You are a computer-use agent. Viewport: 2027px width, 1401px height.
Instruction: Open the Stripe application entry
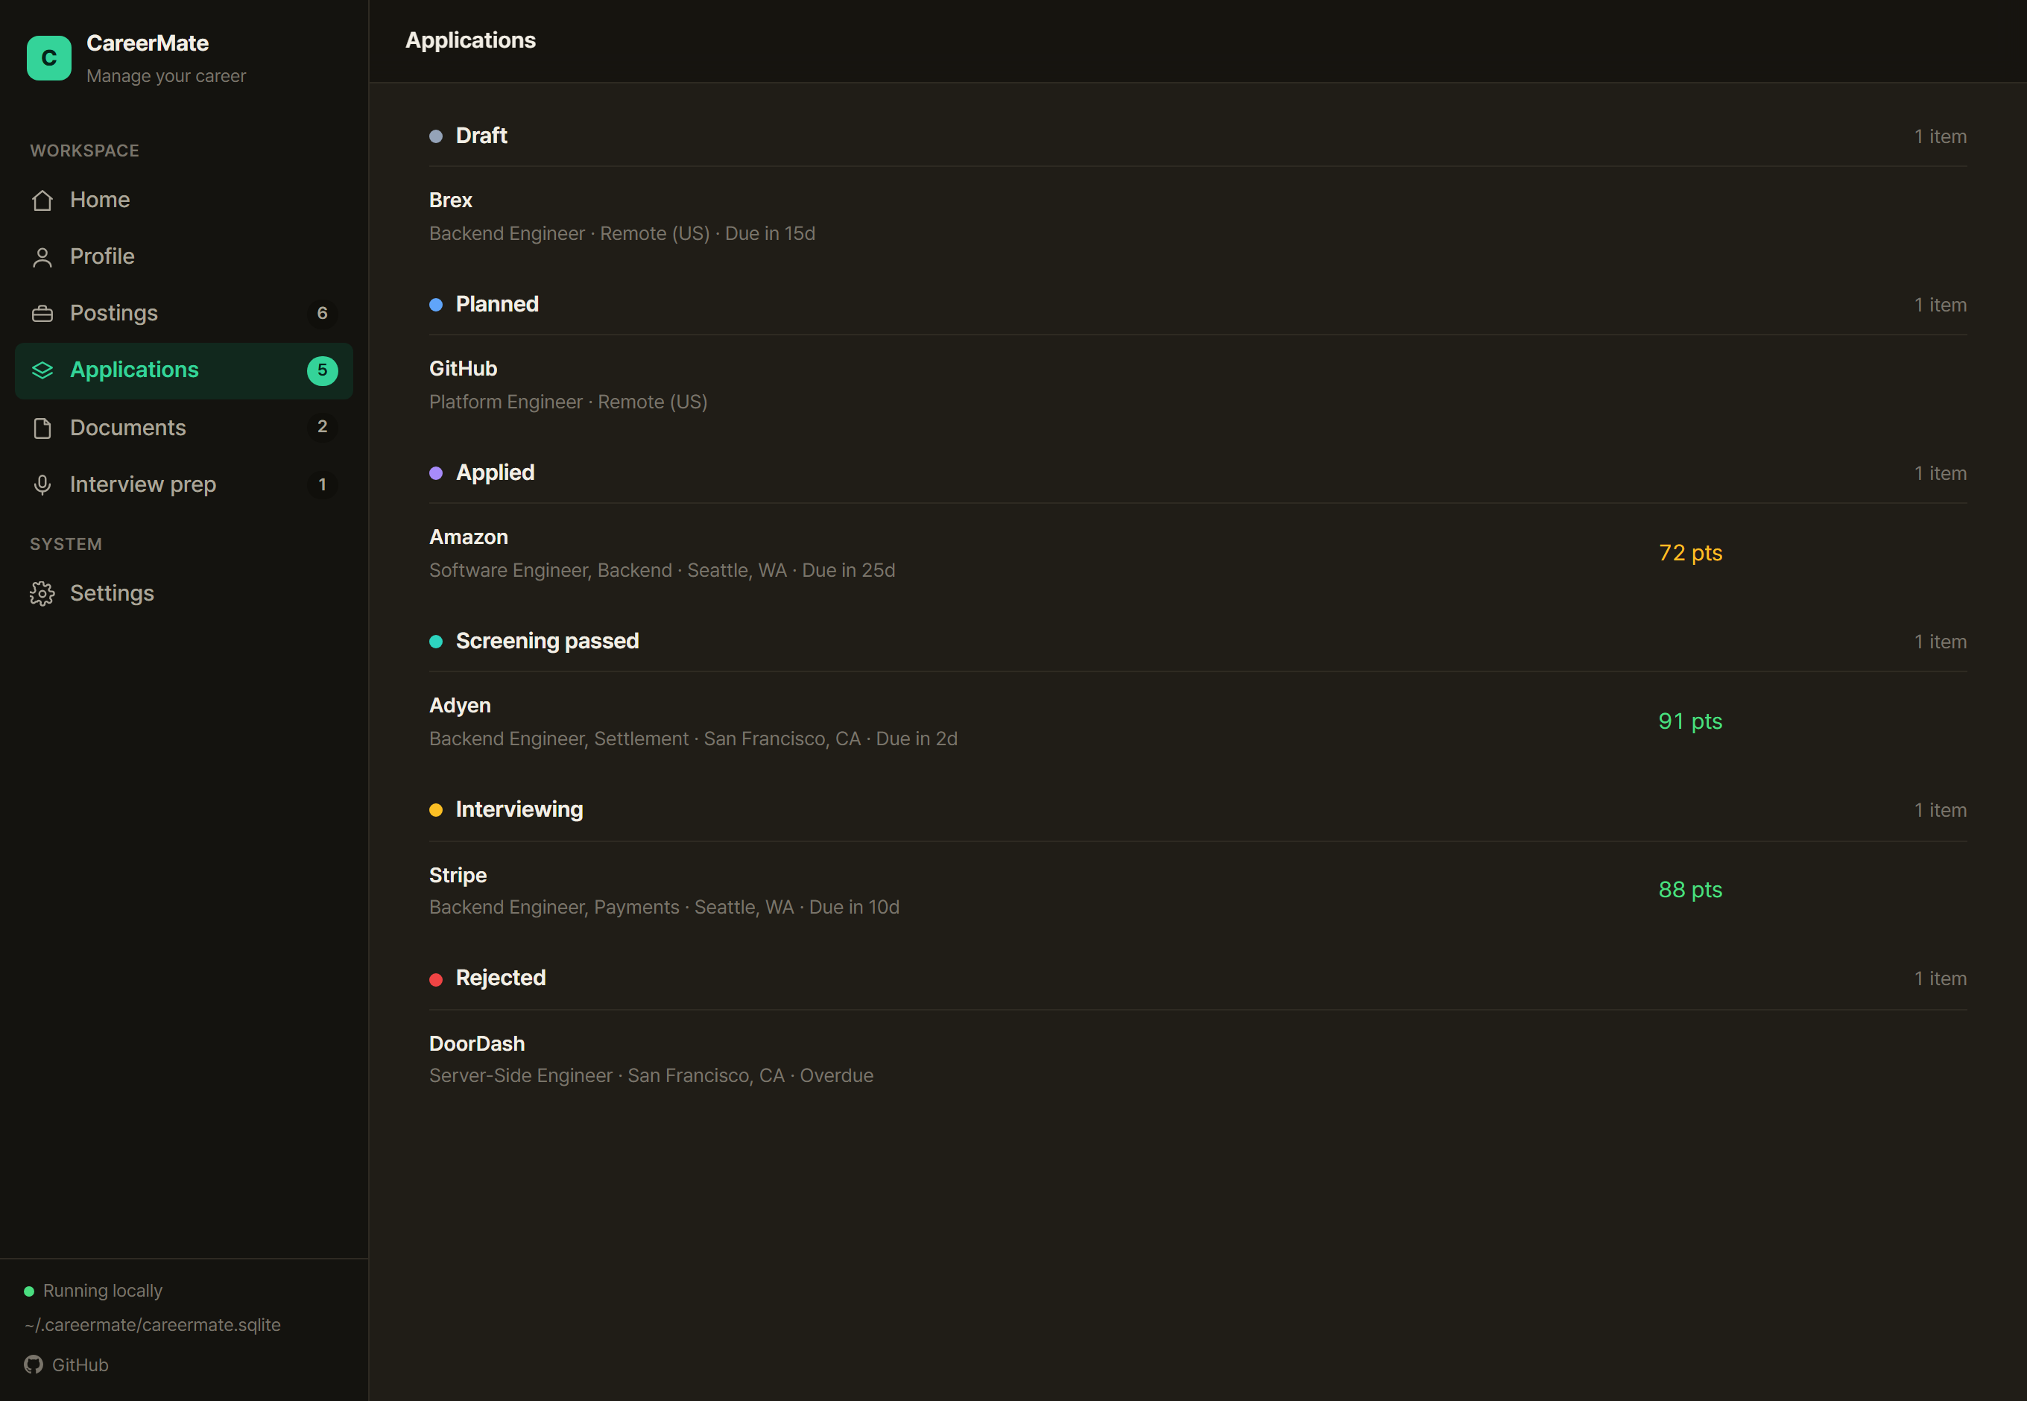pyautogui.click(x=1198, y=891)
